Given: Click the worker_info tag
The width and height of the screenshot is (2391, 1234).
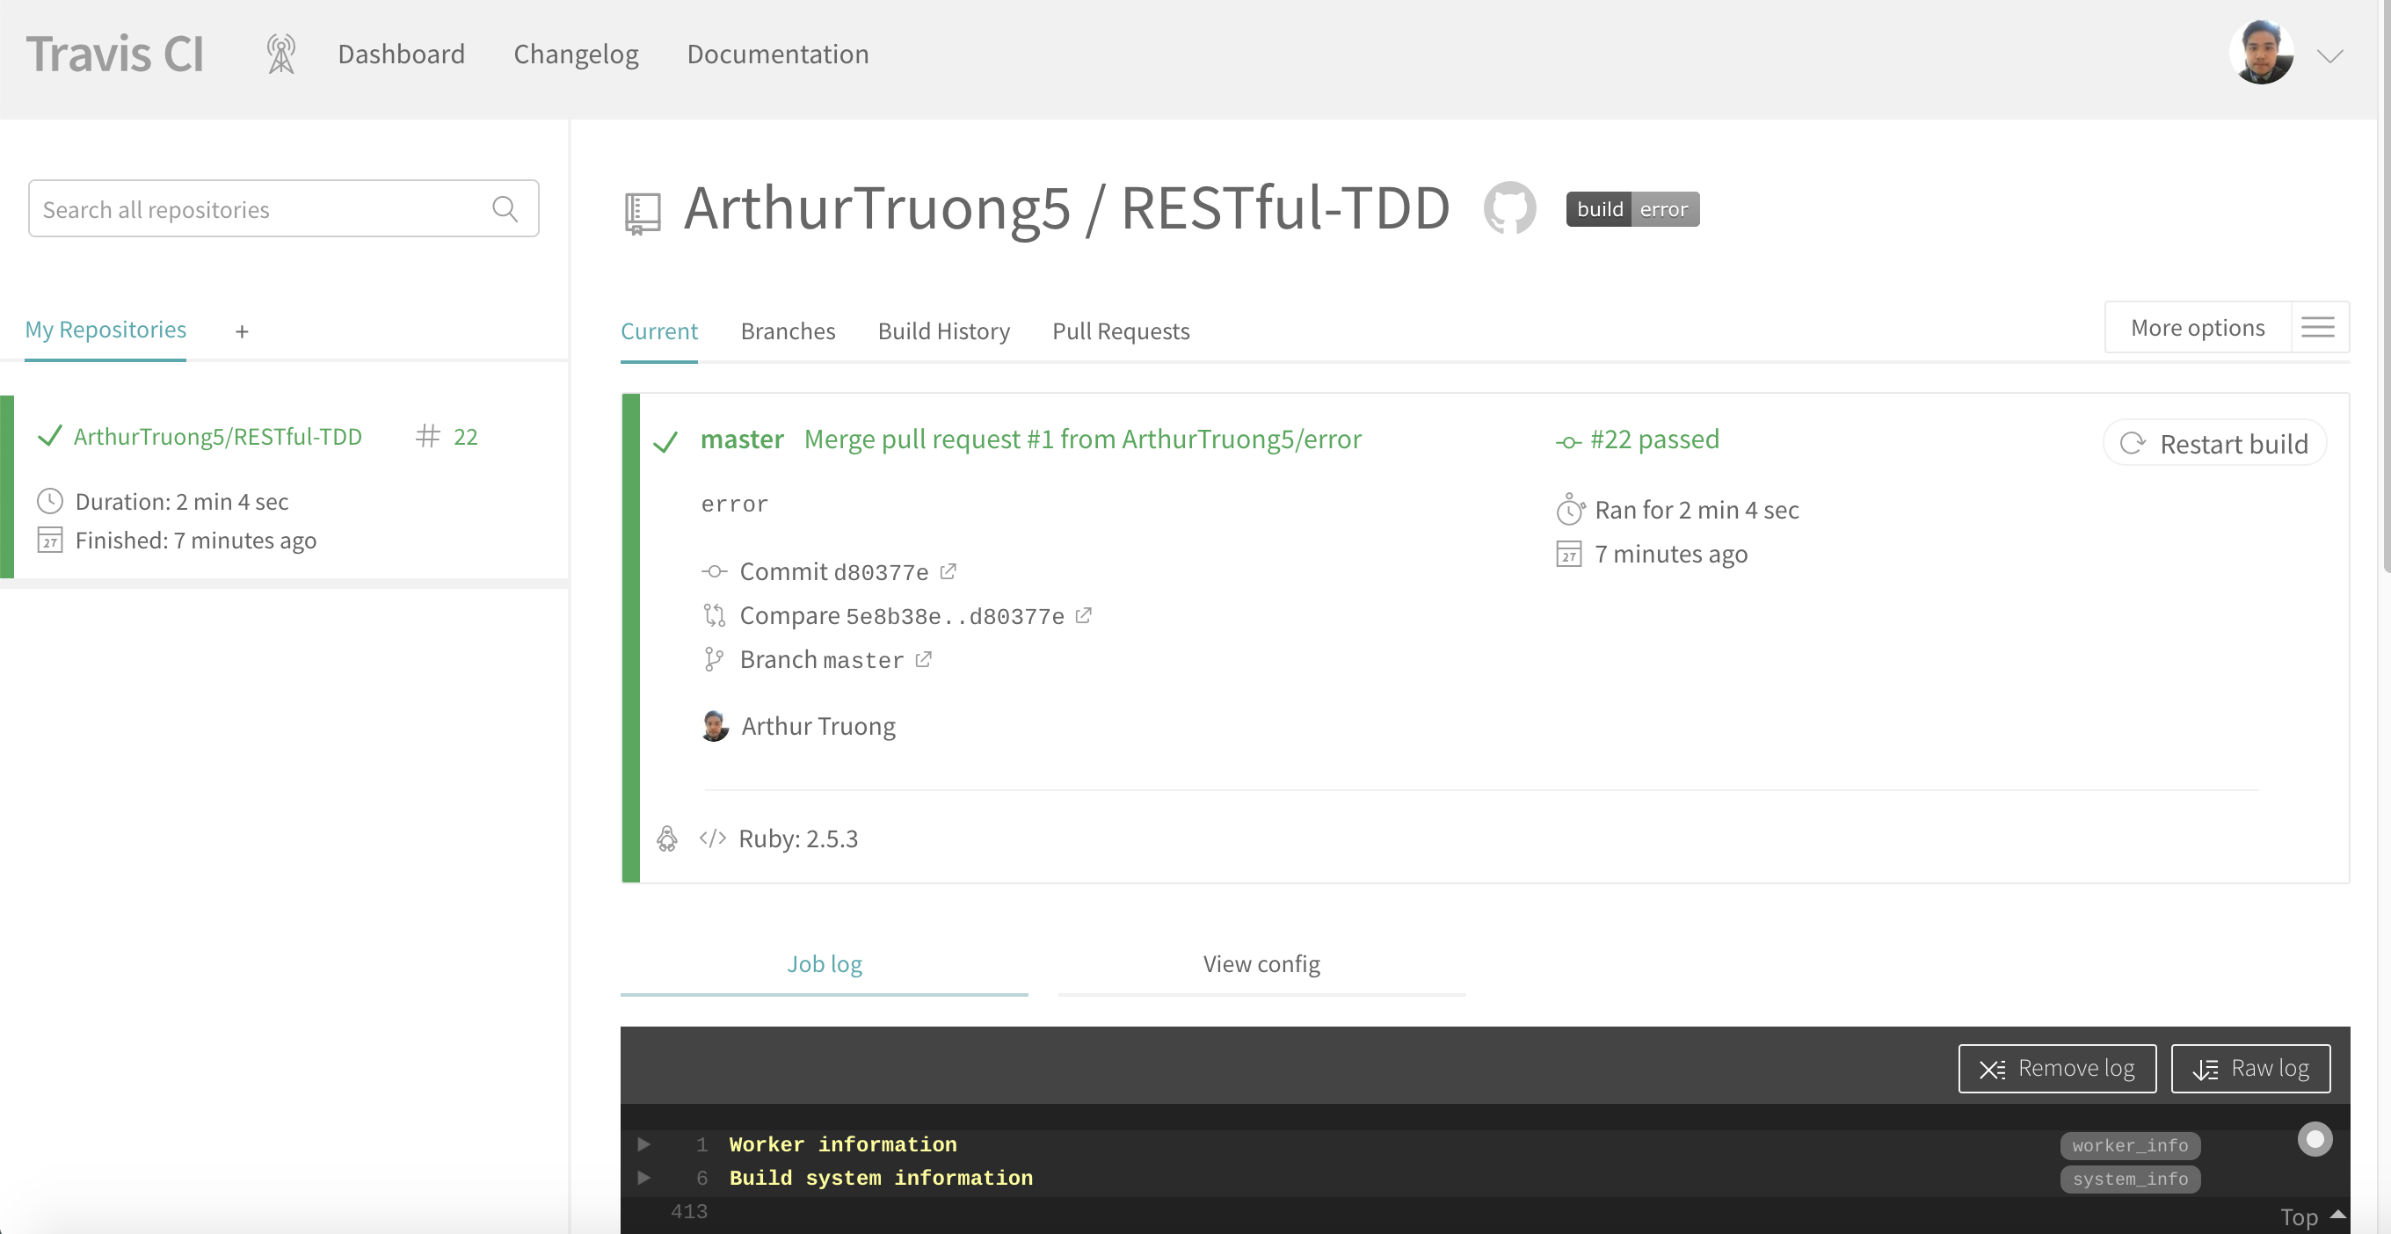Looking at the screenshot, I should (2129, 1145).
